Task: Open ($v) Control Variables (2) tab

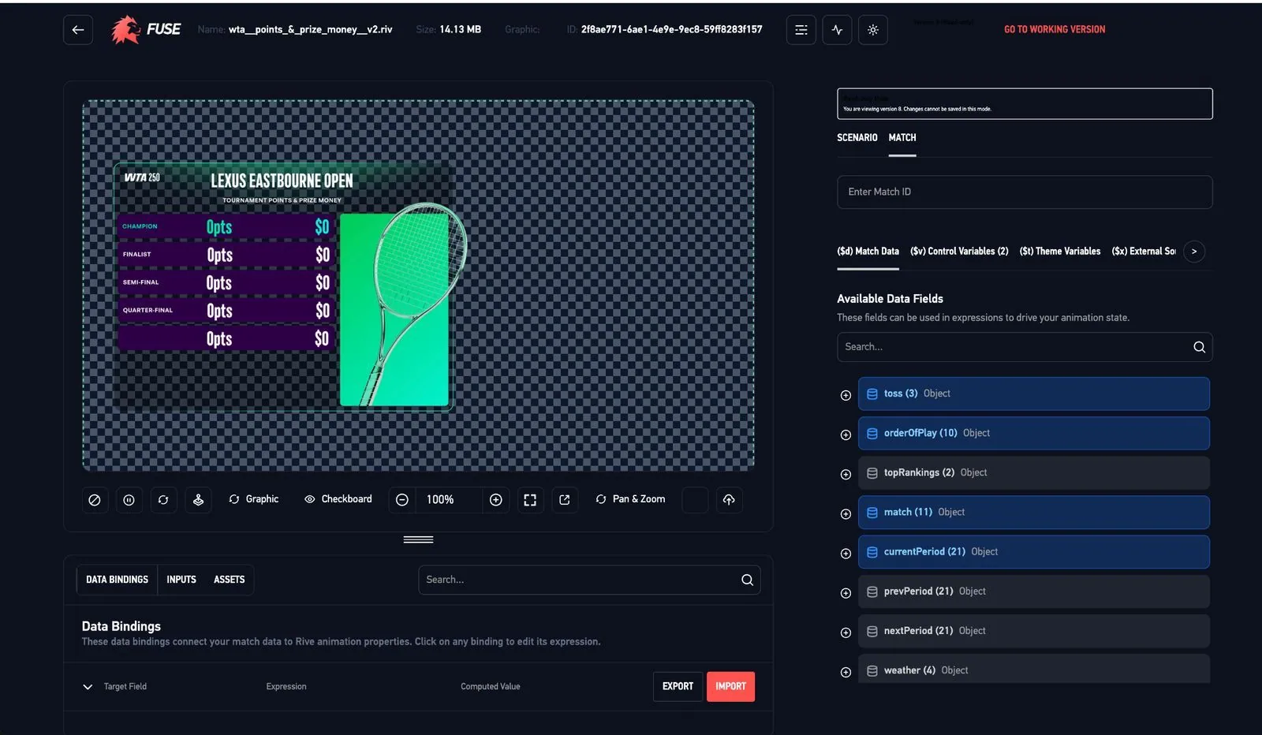Action: [959, 252]
